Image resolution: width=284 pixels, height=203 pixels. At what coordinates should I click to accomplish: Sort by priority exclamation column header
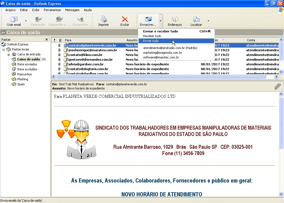point(55,40)
